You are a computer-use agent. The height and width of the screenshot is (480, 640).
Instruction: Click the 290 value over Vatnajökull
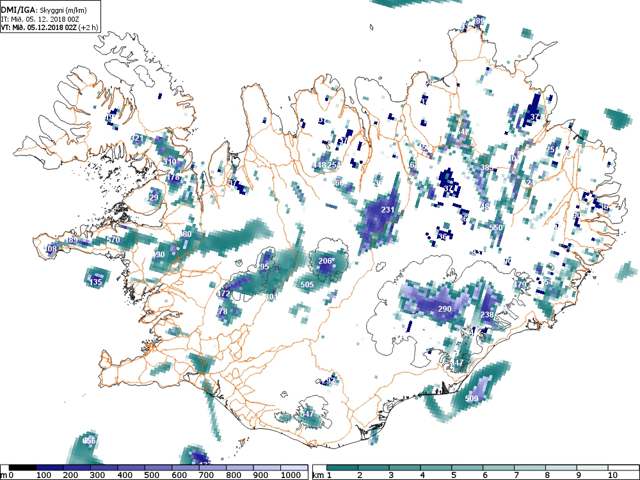click(445, 308)
